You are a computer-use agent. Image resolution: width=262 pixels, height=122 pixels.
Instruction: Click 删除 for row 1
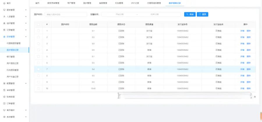coord(249,31)
